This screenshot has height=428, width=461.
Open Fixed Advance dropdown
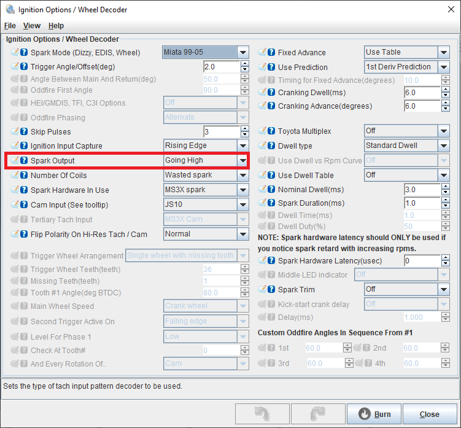click(444, 52)
